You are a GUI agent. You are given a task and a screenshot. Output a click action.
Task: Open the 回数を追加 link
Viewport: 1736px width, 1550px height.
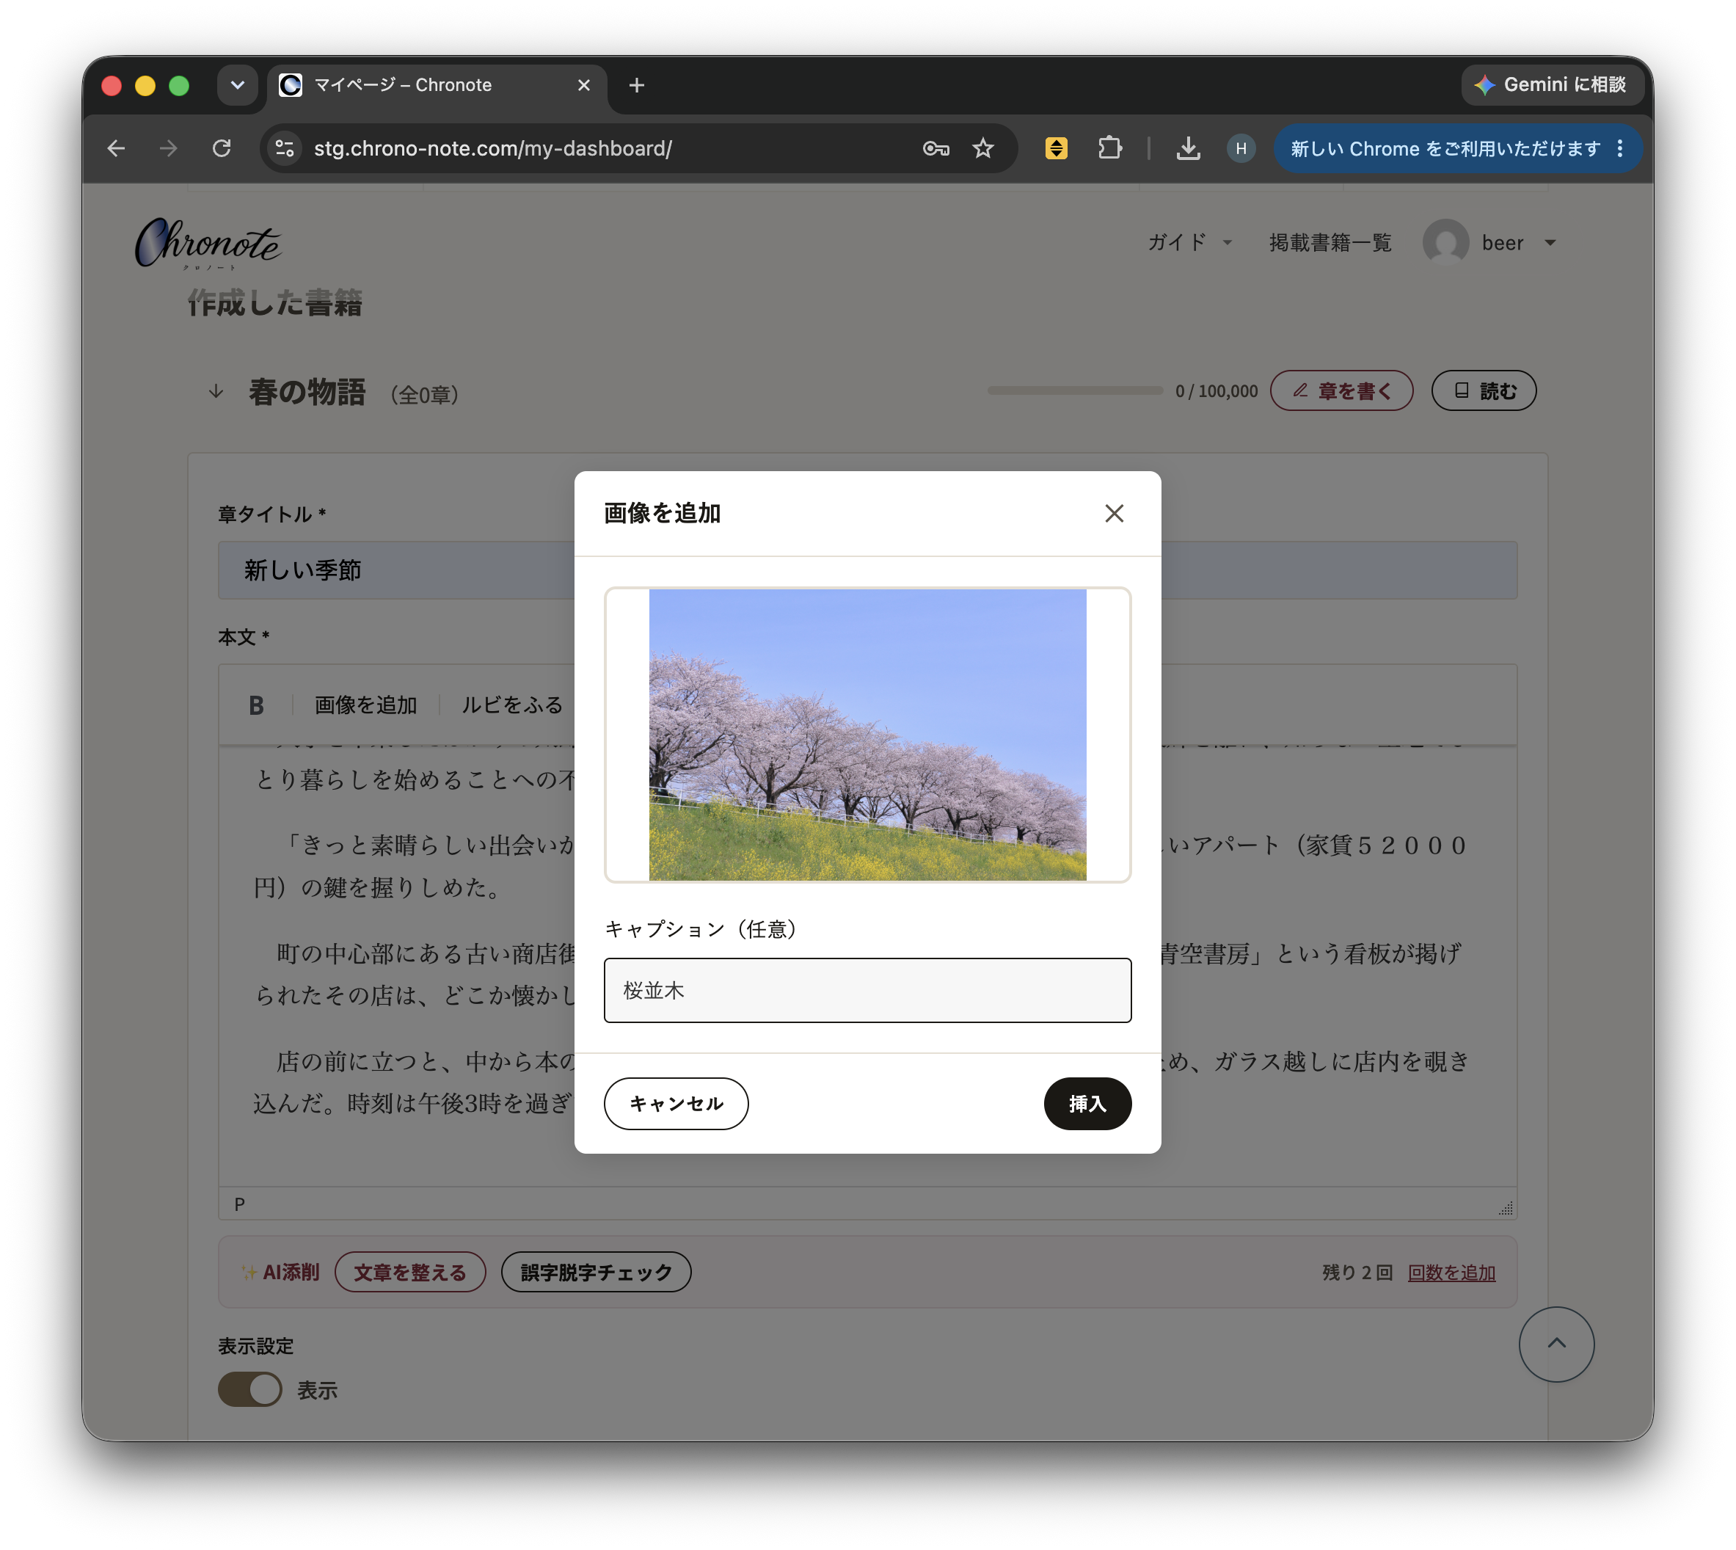coord(1451,1273)
